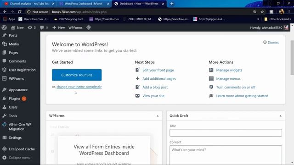Screen dimensions: 294x165
Task: Click the widgets icon beside Manage widgets
Action: click(x=211, y=70)
